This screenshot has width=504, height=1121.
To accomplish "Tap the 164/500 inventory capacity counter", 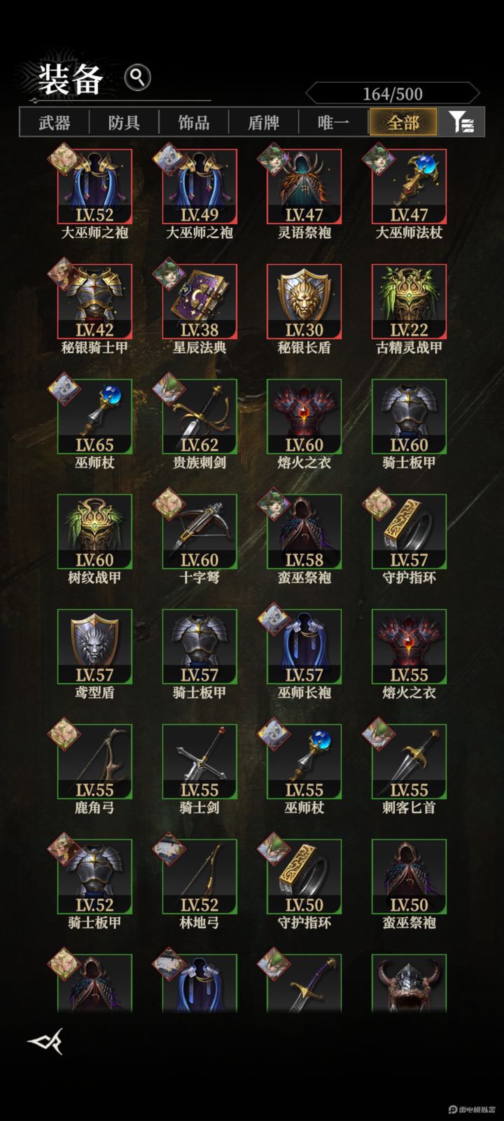I will pos(393,94).
